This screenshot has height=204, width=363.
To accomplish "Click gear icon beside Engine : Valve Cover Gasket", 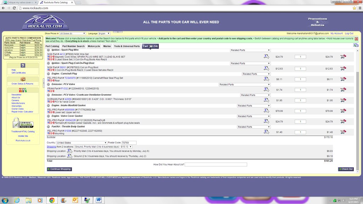I will (48, 116).
